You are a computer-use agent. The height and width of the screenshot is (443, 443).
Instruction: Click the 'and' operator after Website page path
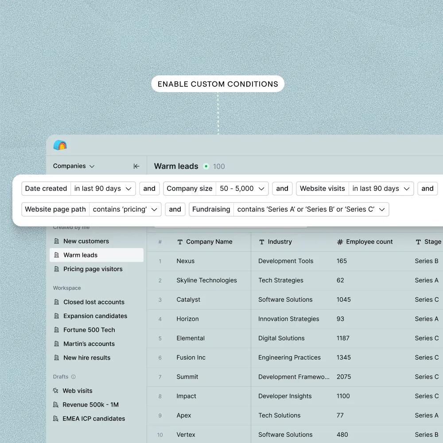(175, 210)
